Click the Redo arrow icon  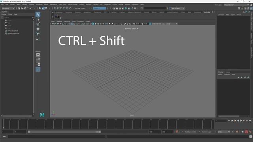[x=31, y=8]
